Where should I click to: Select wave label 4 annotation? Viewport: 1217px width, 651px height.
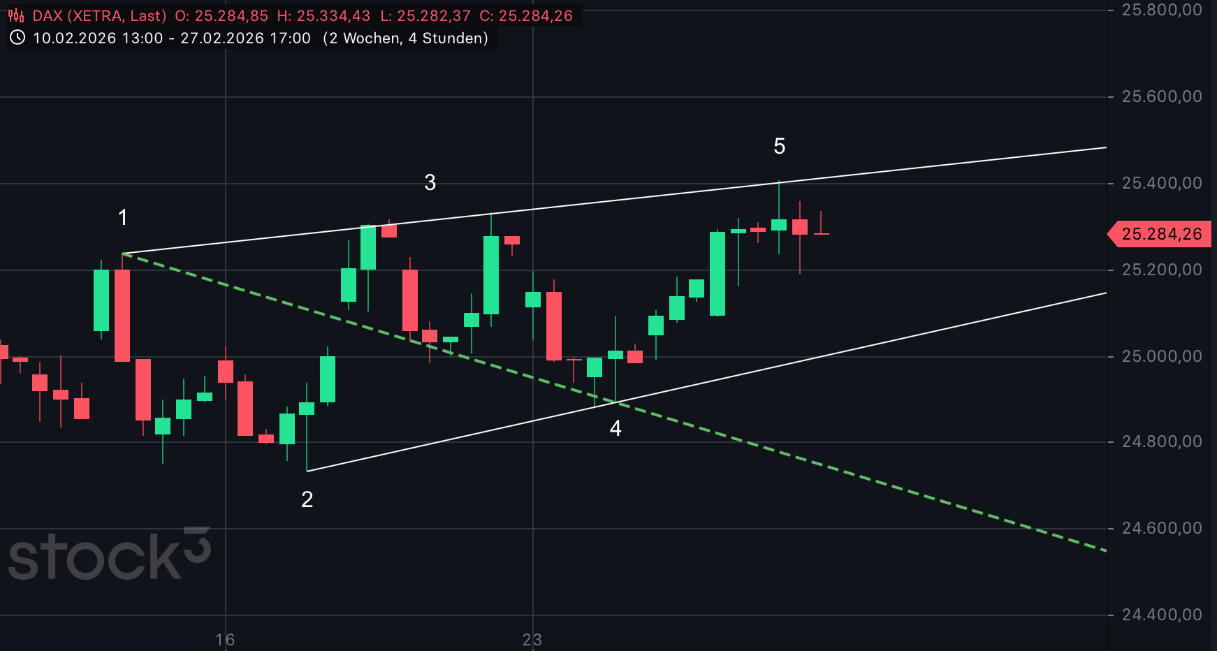point(615,428)
